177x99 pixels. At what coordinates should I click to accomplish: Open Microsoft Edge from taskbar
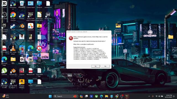coord(101,96)
